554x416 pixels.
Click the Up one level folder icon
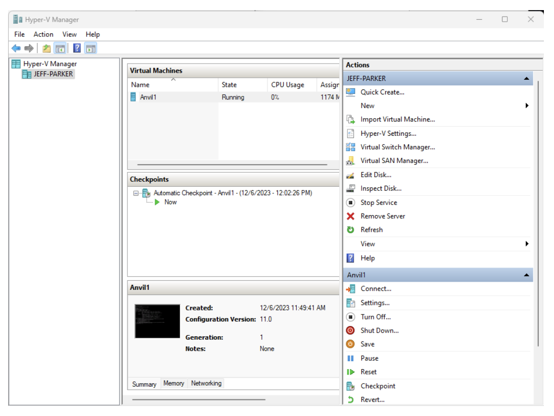47,48
